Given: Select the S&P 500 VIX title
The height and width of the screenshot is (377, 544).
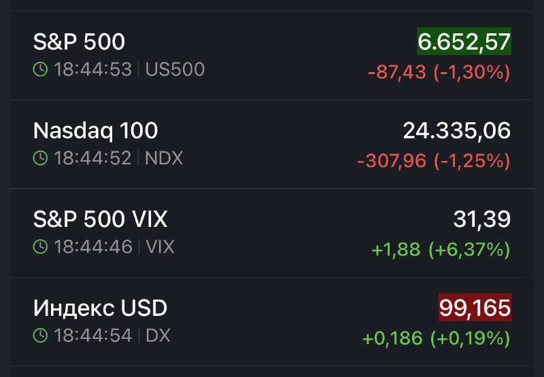Looking at the screenshot, I should coord(100,219).
